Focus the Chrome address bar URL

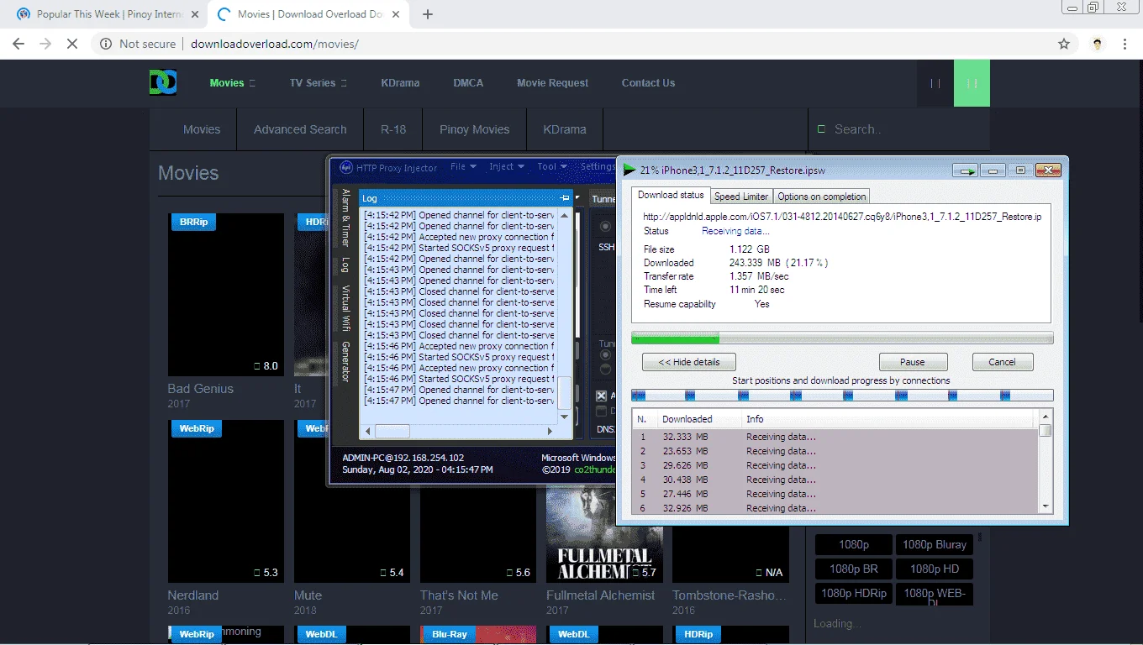coord(275,44)
